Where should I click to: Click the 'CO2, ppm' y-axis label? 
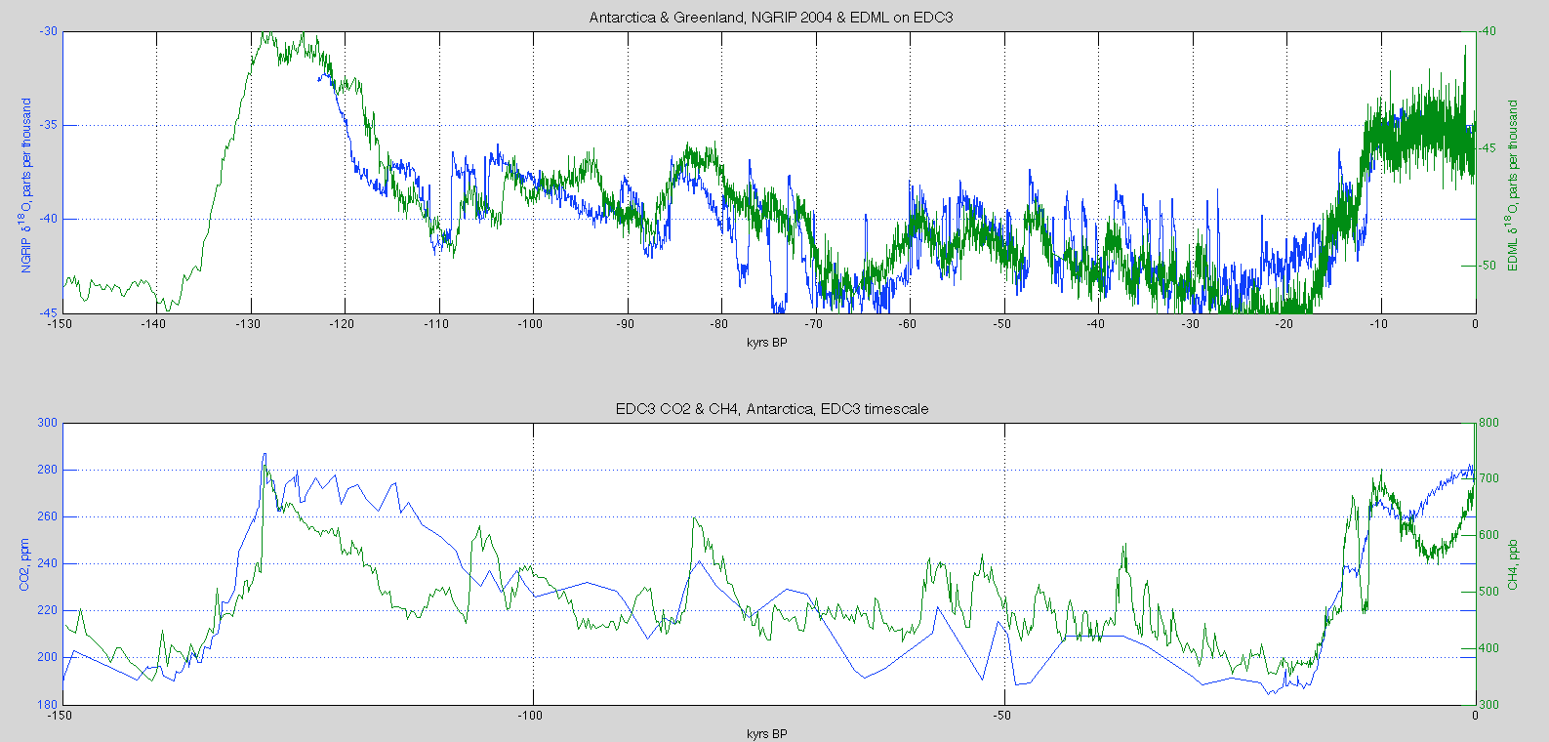point(24,564)
